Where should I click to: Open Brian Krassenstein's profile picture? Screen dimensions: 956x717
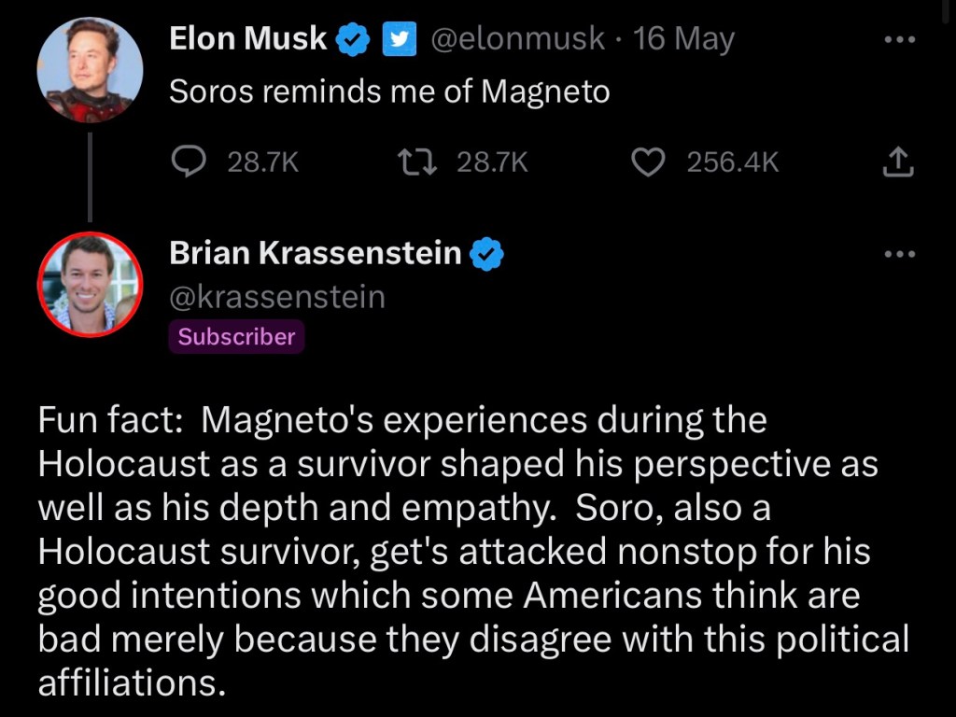tap(90, 284)
